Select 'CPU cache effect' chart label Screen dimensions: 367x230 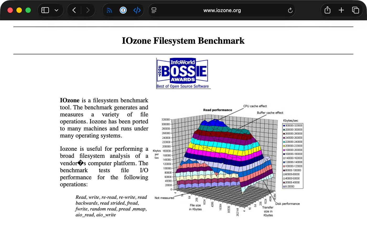pyautogui.click(x=255, y=106)
